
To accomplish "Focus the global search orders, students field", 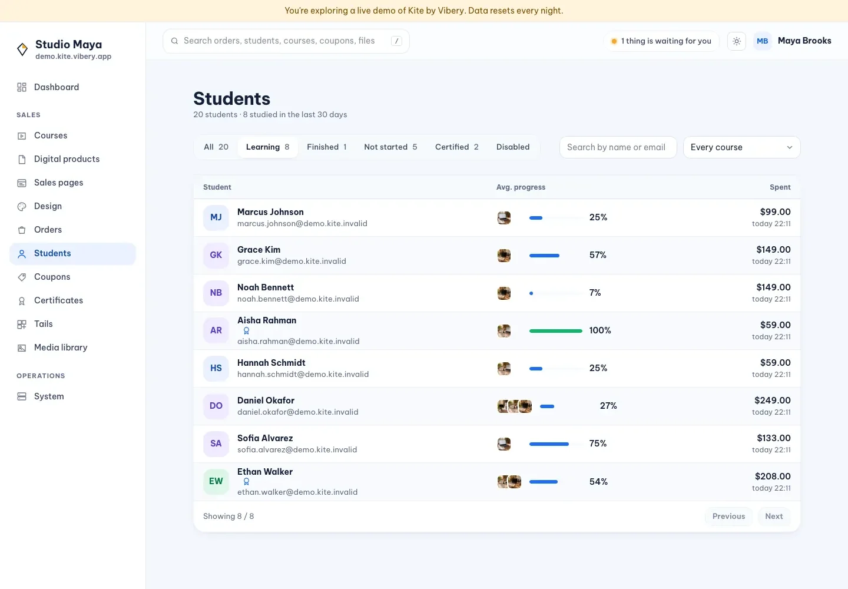I will tap(286, 41).
